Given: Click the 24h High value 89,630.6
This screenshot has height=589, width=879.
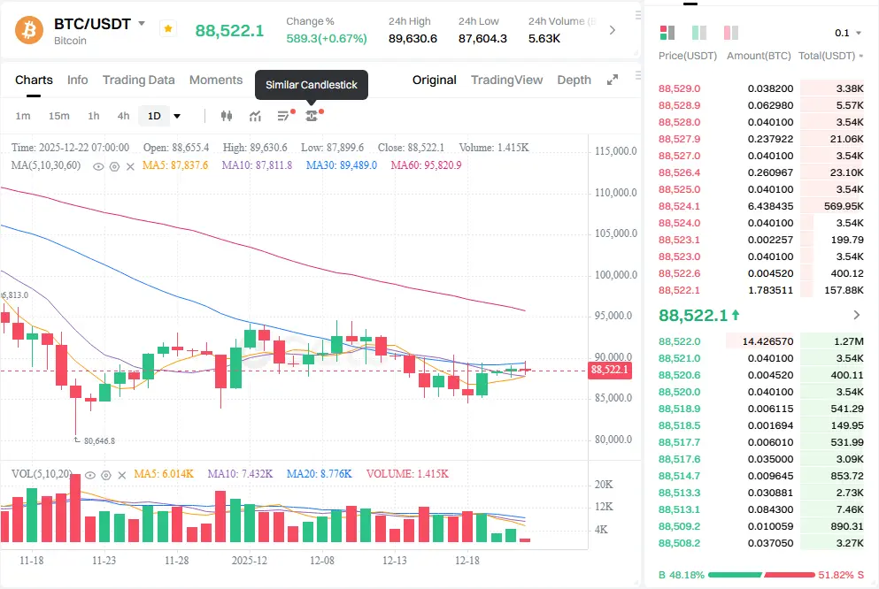Looking at the screenshot, I should pyautogui.click(x=413, y=39).
